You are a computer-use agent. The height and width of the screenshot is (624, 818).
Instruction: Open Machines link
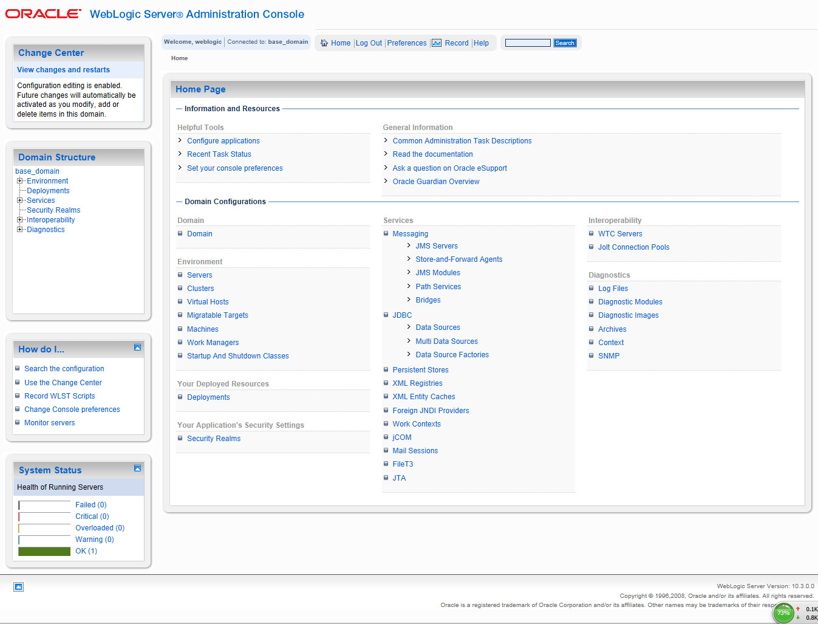(203, 329)
